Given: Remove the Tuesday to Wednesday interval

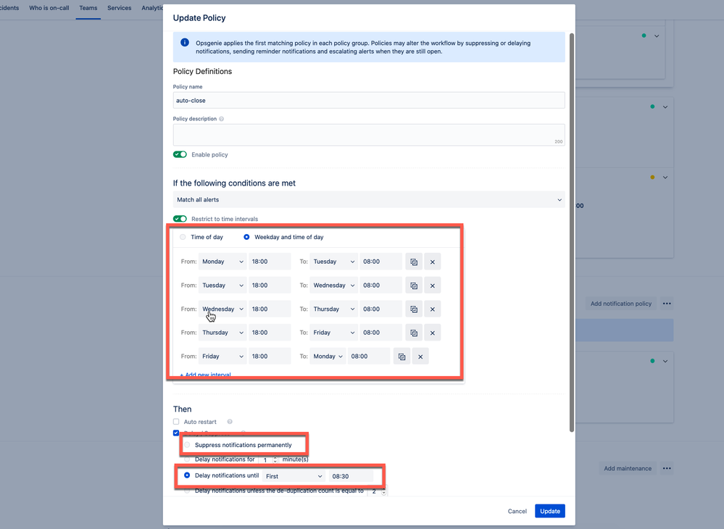Looking at the screenshot, I should coord(432,286).
